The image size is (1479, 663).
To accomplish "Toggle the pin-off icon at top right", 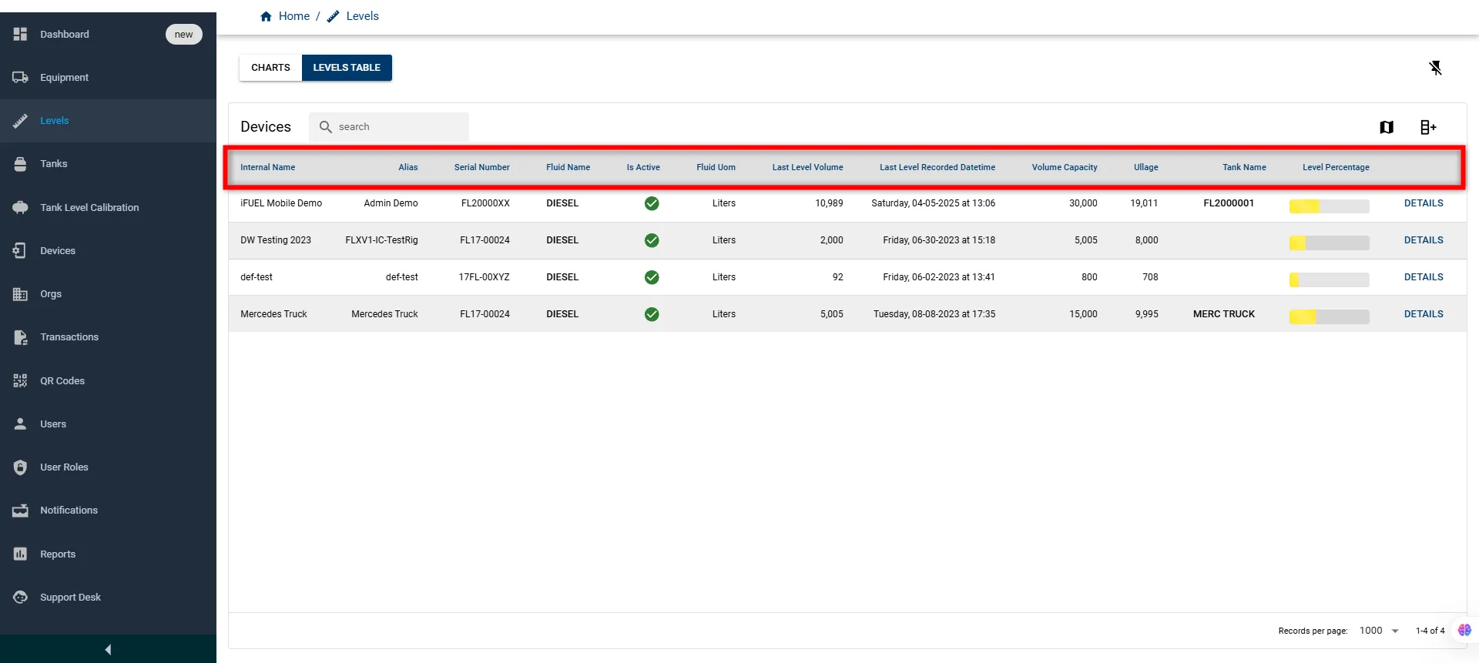I will pyautogui.click(x=1436, y=68).
